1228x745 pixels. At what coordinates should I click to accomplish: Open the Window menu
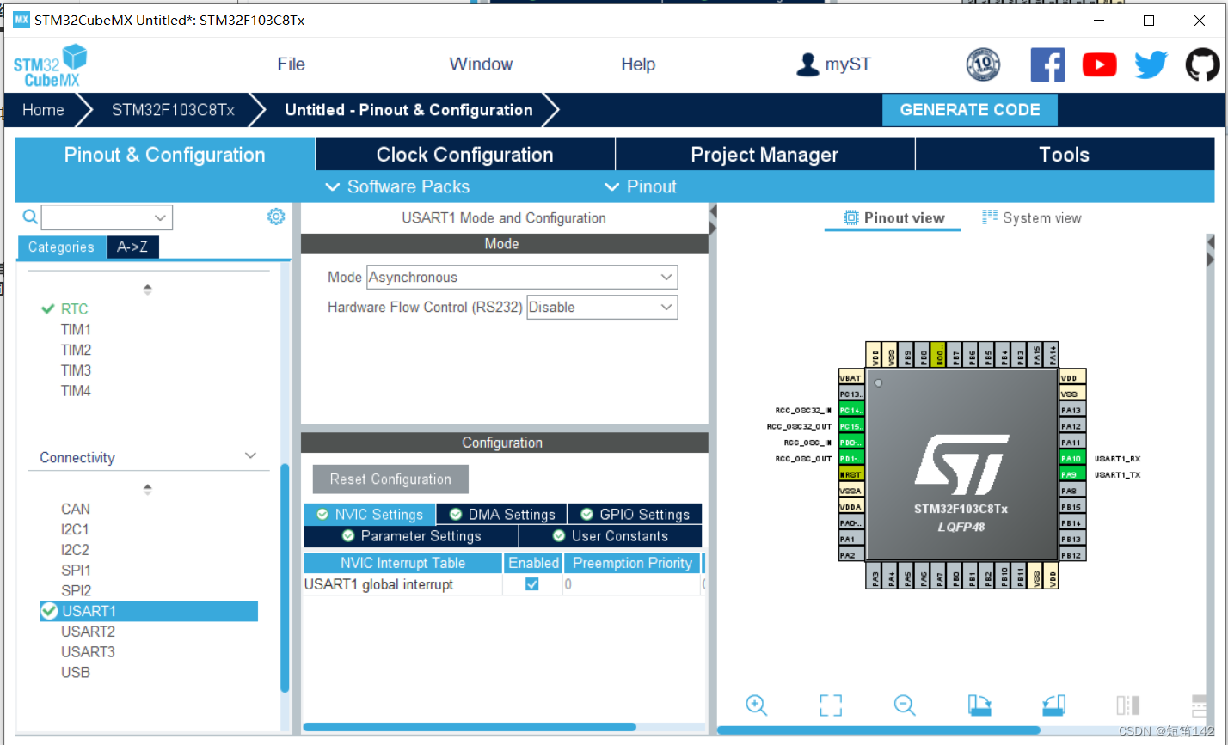pyautogui.click(x=481, y=64)
